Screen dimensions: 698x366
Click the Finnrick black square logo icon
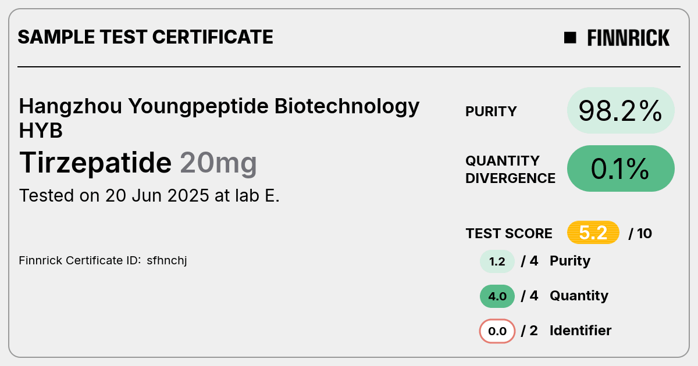tap(570, 38)
